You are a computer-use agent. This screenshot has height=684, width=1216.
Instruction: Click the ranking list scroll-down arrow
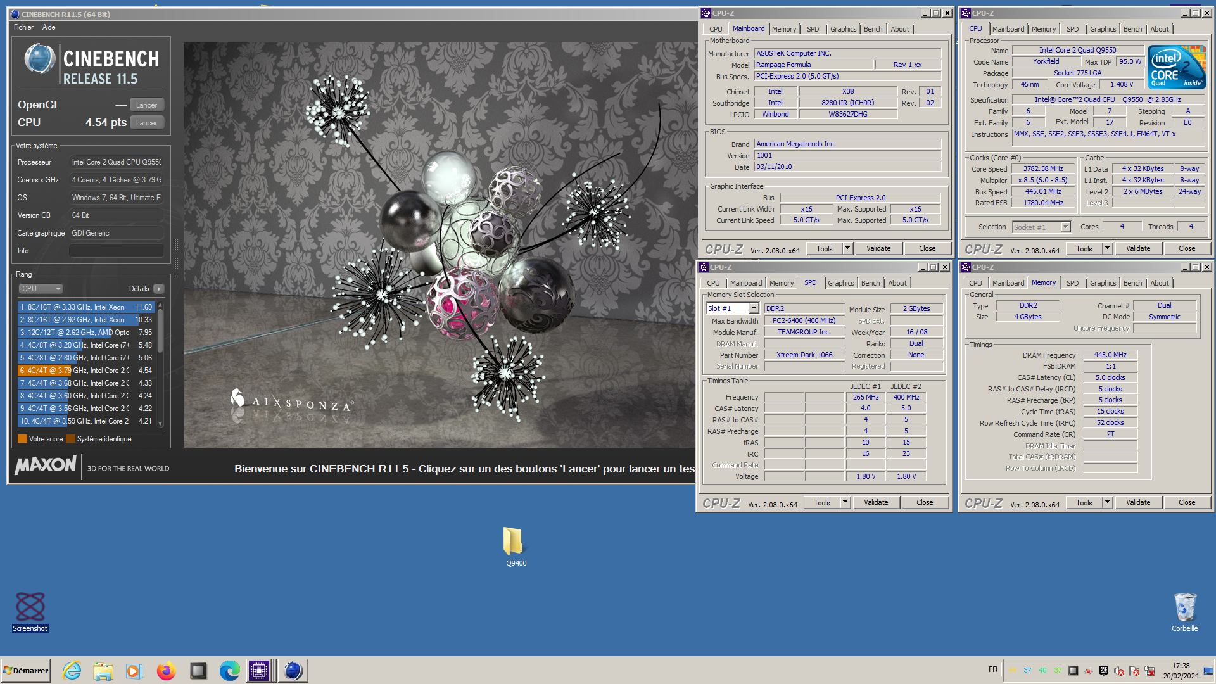click(x=160, y=424)
